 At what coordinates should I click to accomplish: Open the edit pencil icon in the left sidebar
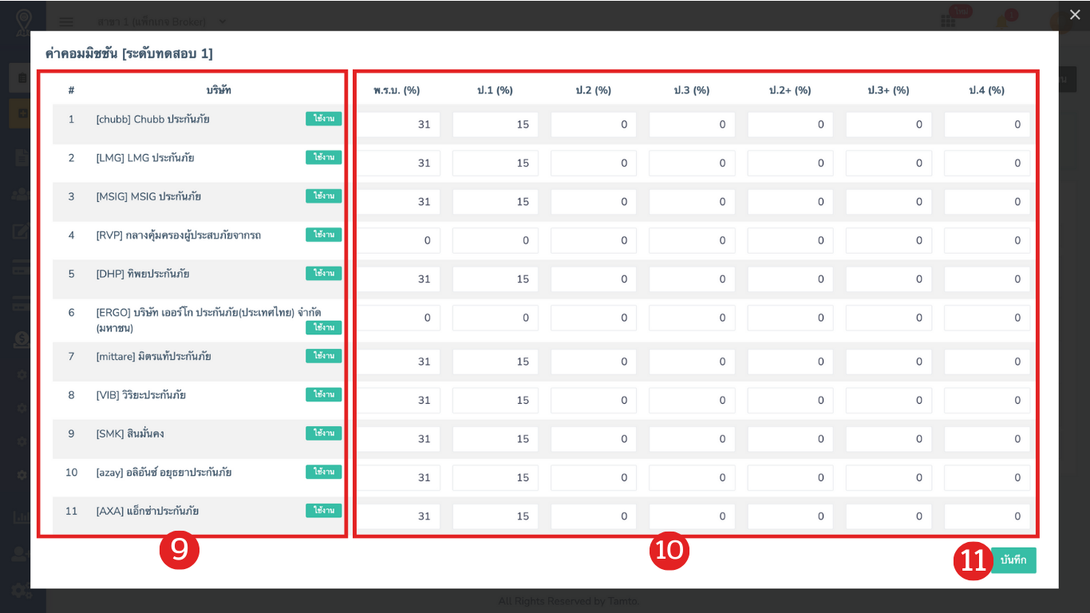[x=21, y=232]
